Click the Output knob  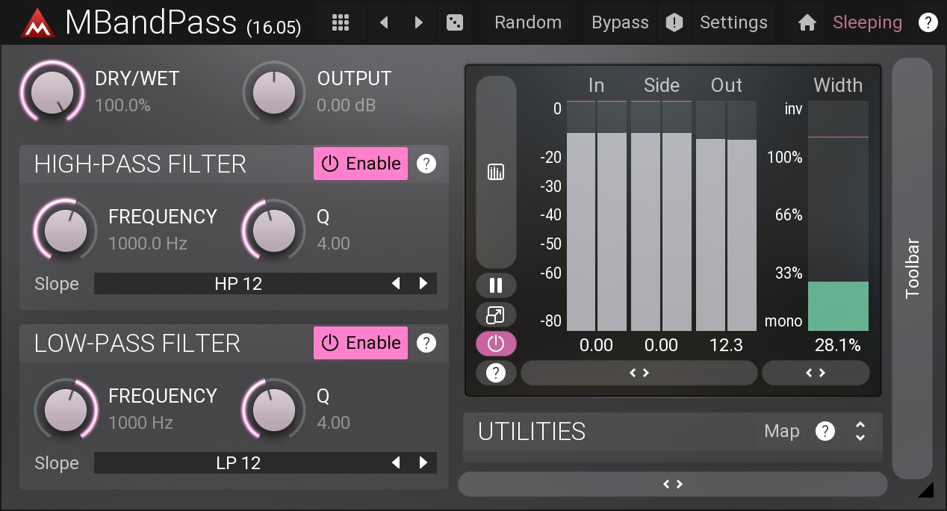click(274, 91)
